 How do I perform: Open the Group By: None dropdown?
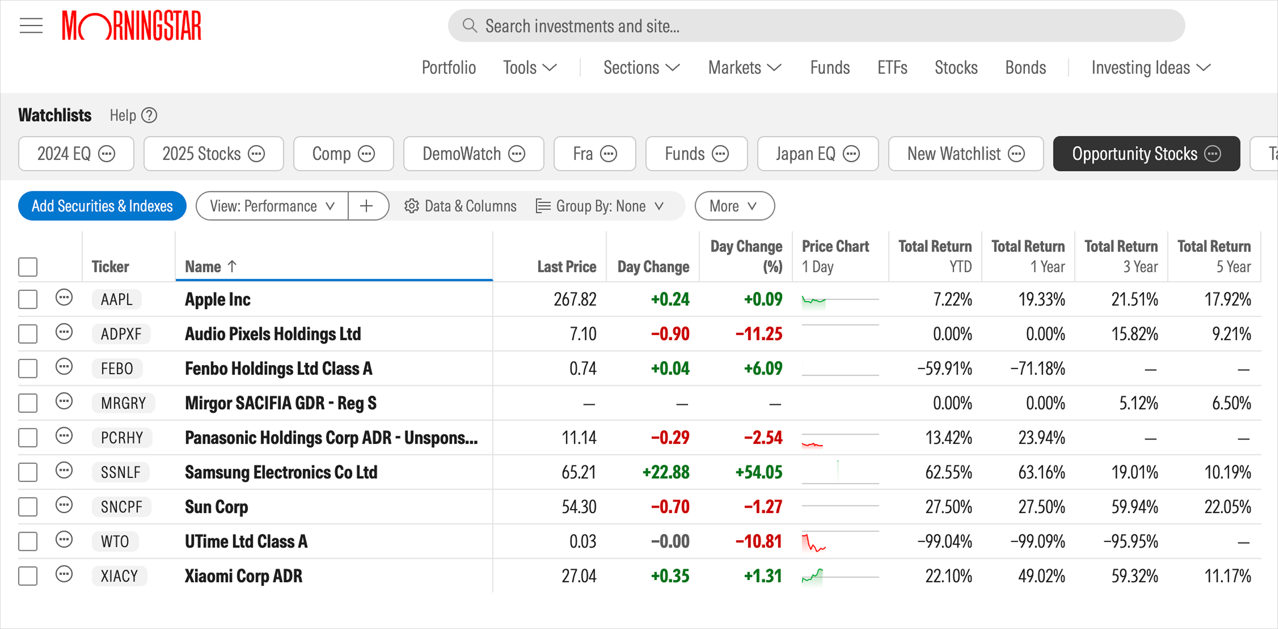pyautogui.click(x=600, y=206)
